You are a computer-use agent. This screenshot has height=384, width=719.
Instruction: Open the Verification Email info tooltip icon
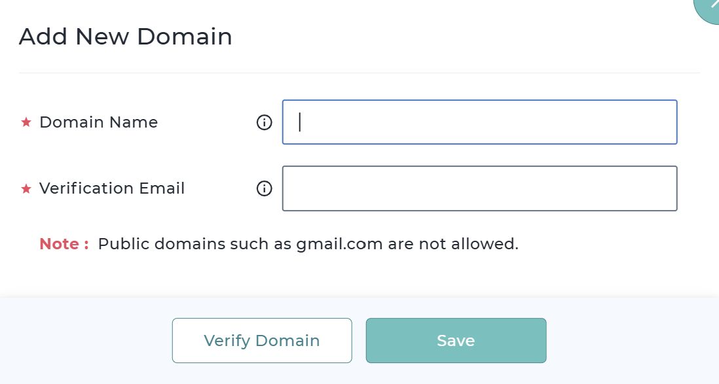[264, 188]
